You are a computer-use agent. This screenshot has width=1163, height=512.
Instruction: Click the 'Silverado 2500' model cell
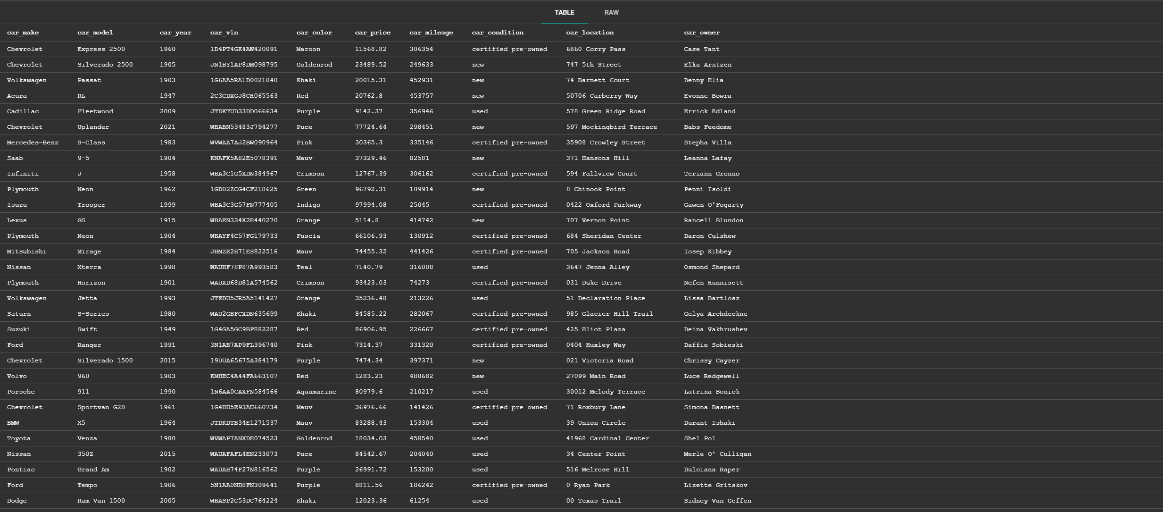[x=105, y=65]
